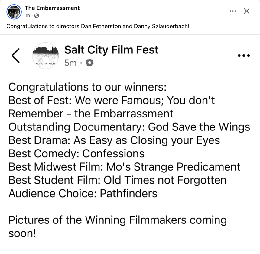Click The Embarrassment profile picture

click(x=14, y=12)
